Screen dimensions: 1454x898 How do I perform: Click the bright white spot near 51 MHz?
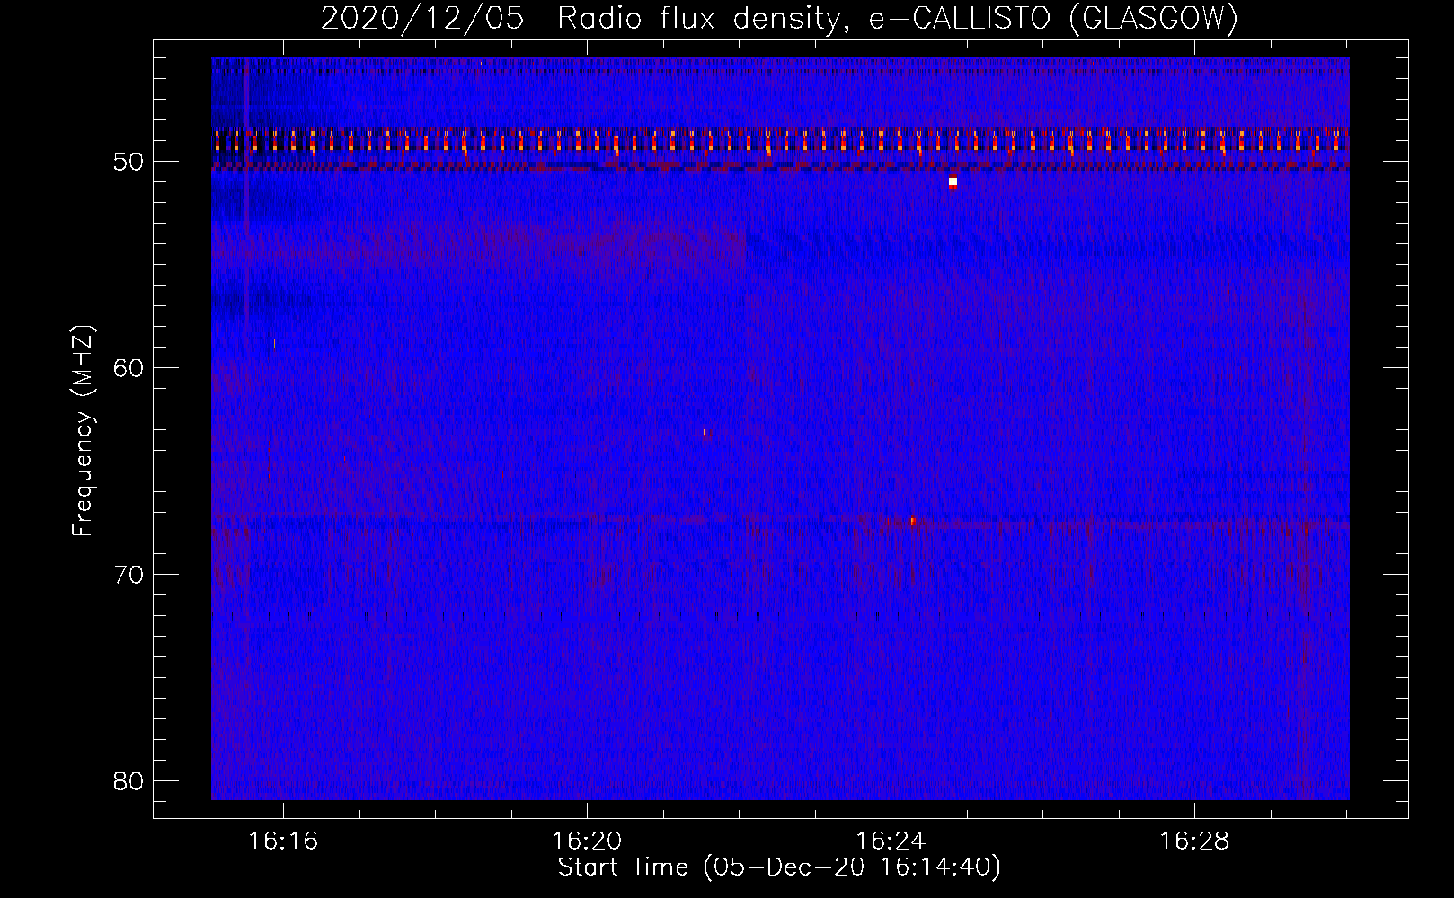(953, 182)
